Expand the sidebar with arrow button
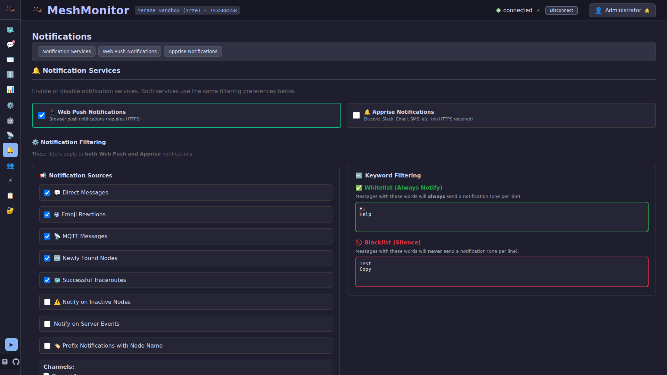Screen dimensions: 667x375 pyautogui.click(x=11, y=344)
